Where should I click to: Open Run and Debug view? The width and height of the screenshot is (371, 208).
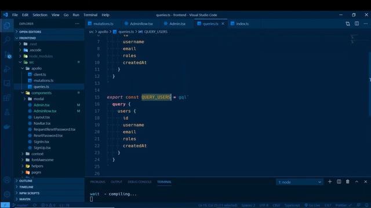point(7,69)
